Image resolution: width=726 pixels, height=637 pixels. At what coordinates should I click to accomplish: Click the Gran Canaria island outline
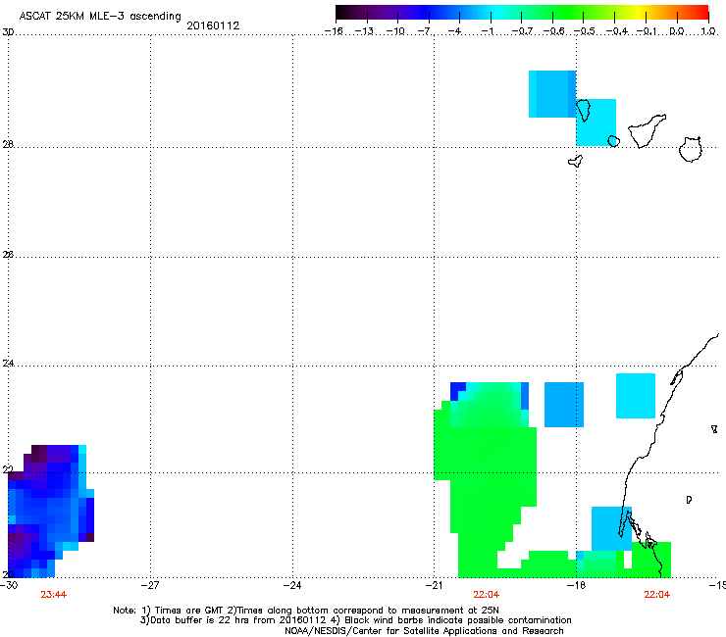690,149
